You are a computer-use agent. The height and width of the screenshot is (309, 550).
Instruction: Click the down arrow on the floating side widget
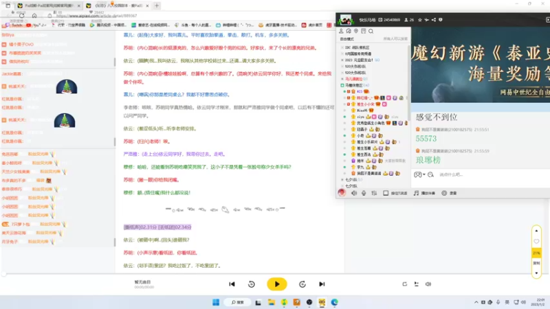coord(536,273)
